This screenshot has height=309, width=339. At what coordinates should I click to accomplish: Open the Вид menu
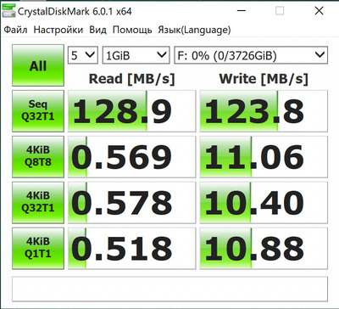pyautogui.click(x=97, y=30)
